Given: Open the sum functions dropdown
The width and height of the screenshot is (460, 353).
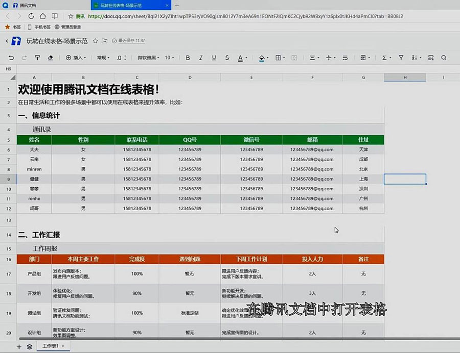Looking at the screenshot, I should (x=386, y=58).
